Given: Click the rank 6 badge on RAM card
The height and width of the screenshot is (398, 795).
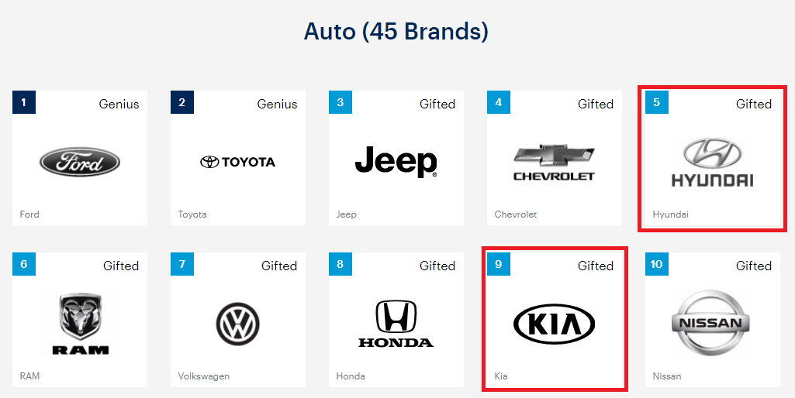Looking at the screenshot, I should pos(24,264).
